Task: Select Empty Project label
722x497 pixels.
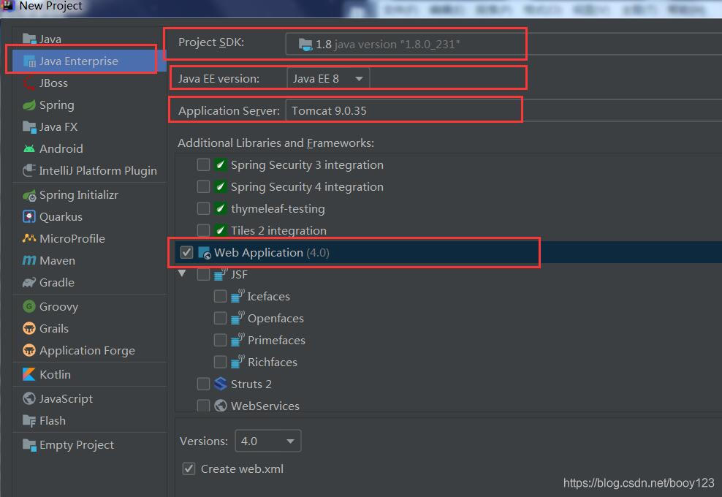Action: [77, 445]
